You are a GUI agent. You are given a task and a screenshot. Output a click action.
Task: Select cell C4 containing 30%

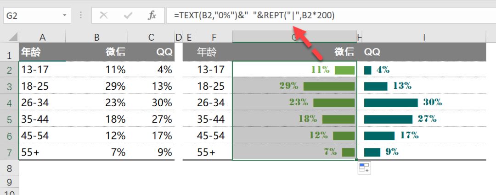(151, 103)
